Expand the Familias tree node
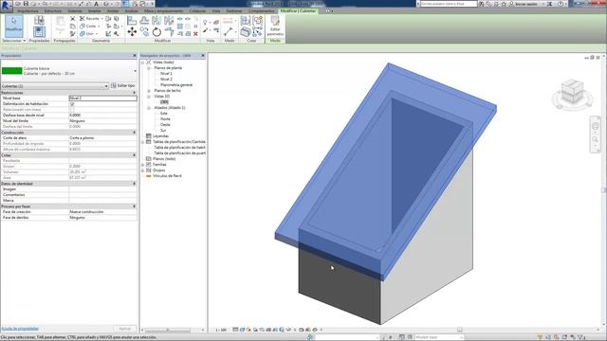Viewport: 607px width, 341px height. click(x=142, y=165)
